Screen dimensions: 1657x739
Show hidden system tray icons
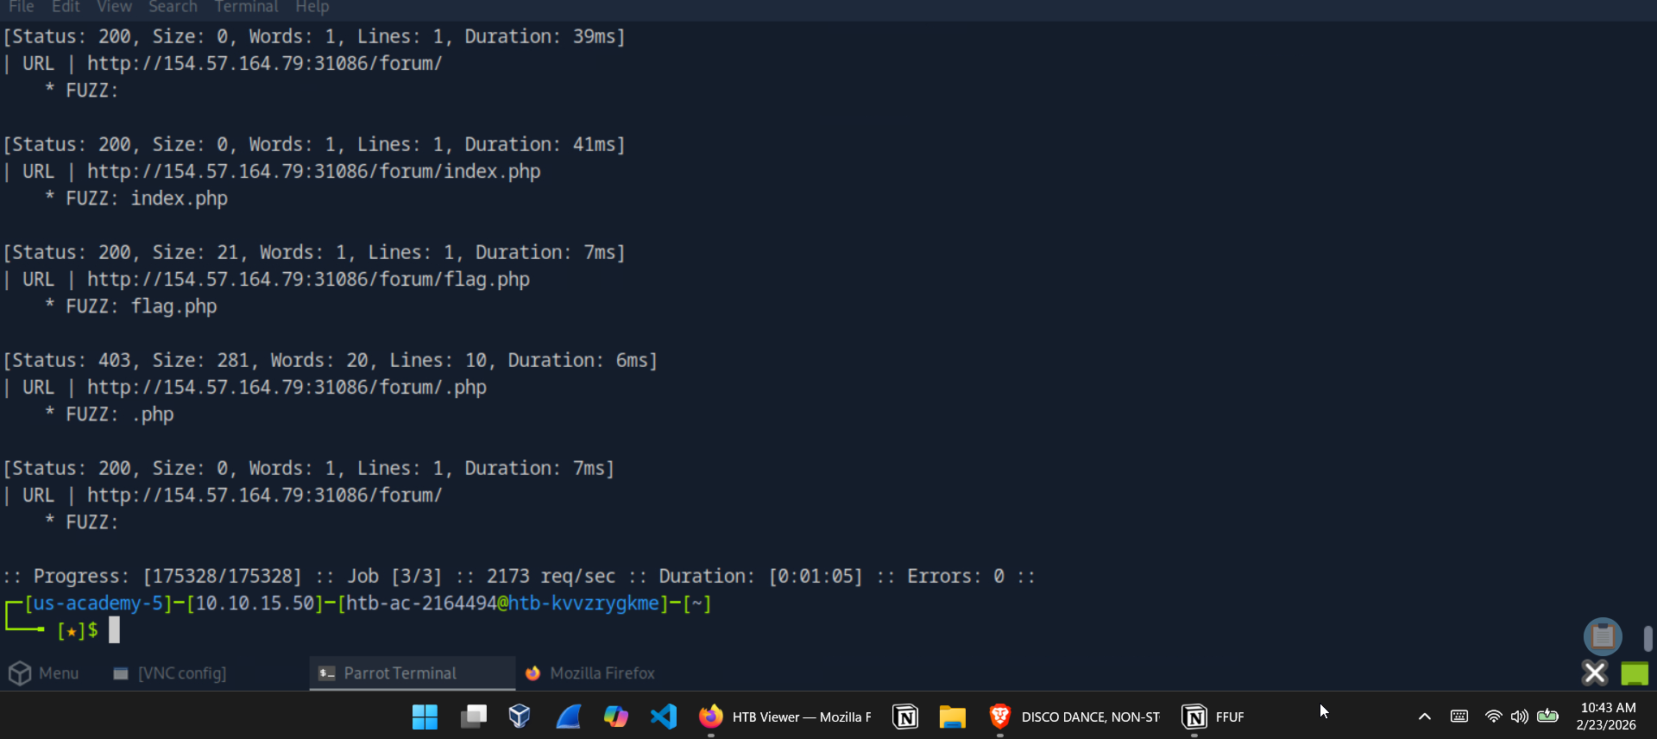1425,717
